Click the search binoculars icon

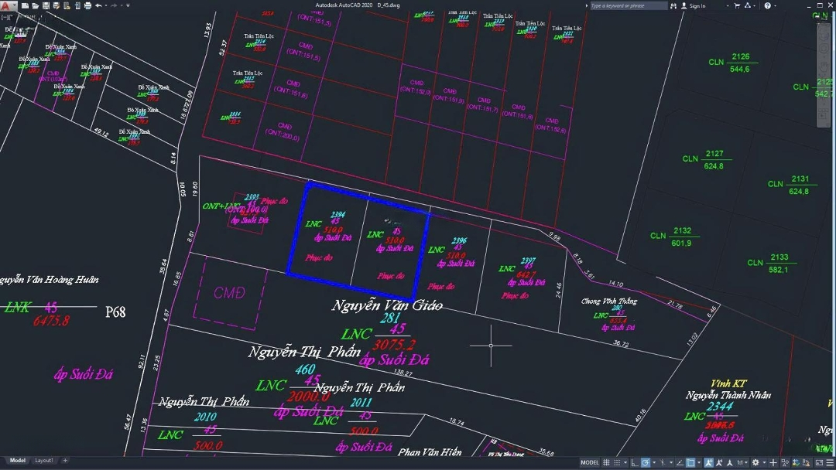[x=673, y=5]
